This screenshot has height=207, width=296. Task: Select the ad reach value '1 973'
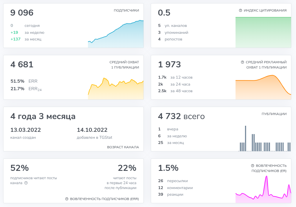point(170,64)
